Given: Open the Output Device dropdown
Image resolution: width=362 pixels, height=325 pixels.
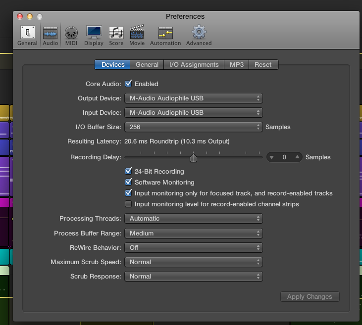Looking at the screenshot, I should (x=194, y=98).
